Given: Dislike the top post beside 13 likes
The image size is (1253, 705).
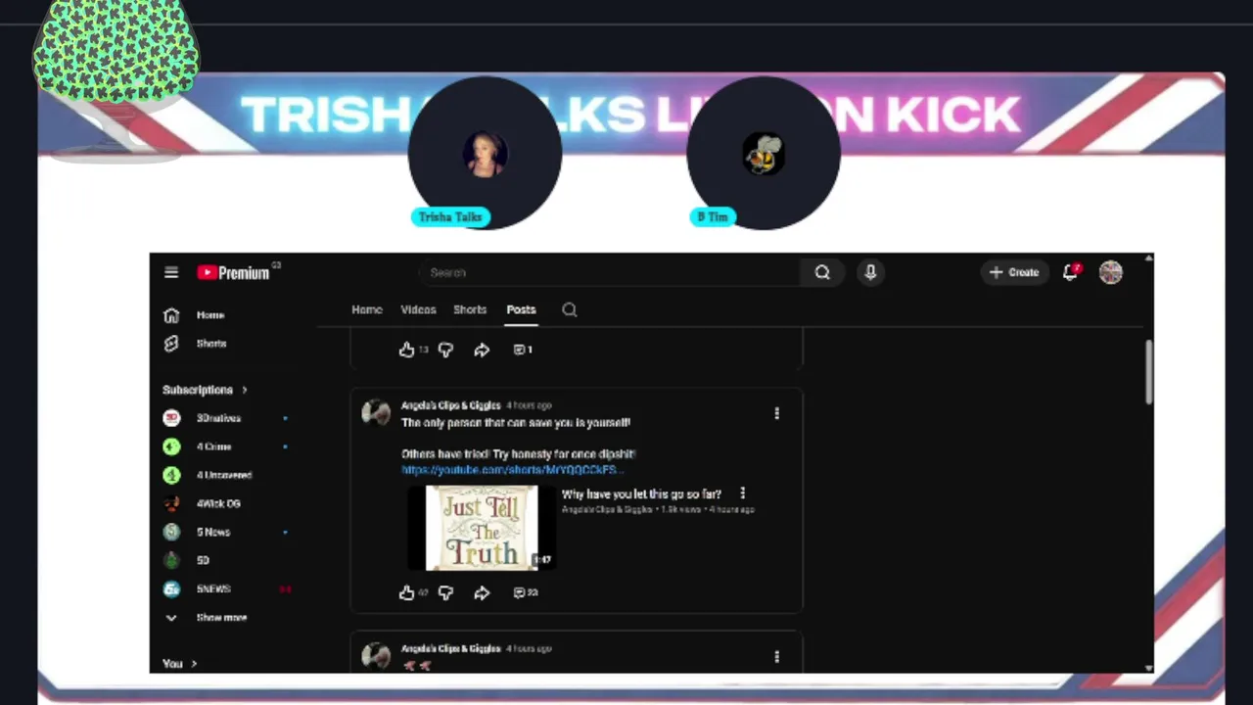Looking at the screenshot, I should 445,350.
